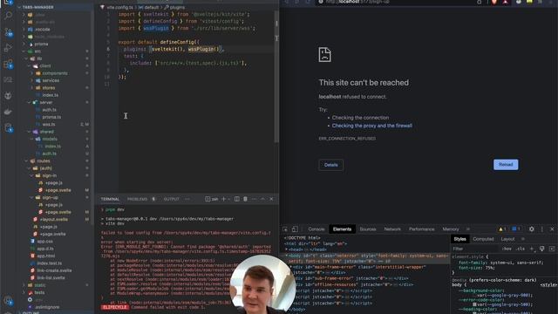Split the terminal panel

click(236, 199)
